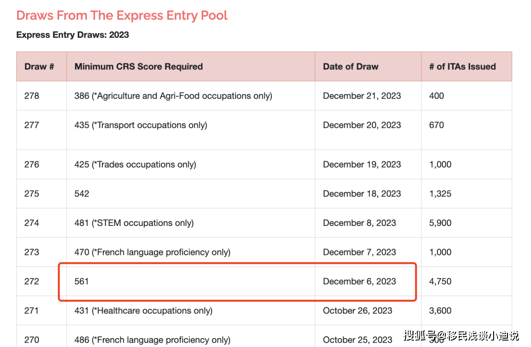531x347 pixels.
Task: Click the December 20, 2023 date cell
Action: pos(362,125)
